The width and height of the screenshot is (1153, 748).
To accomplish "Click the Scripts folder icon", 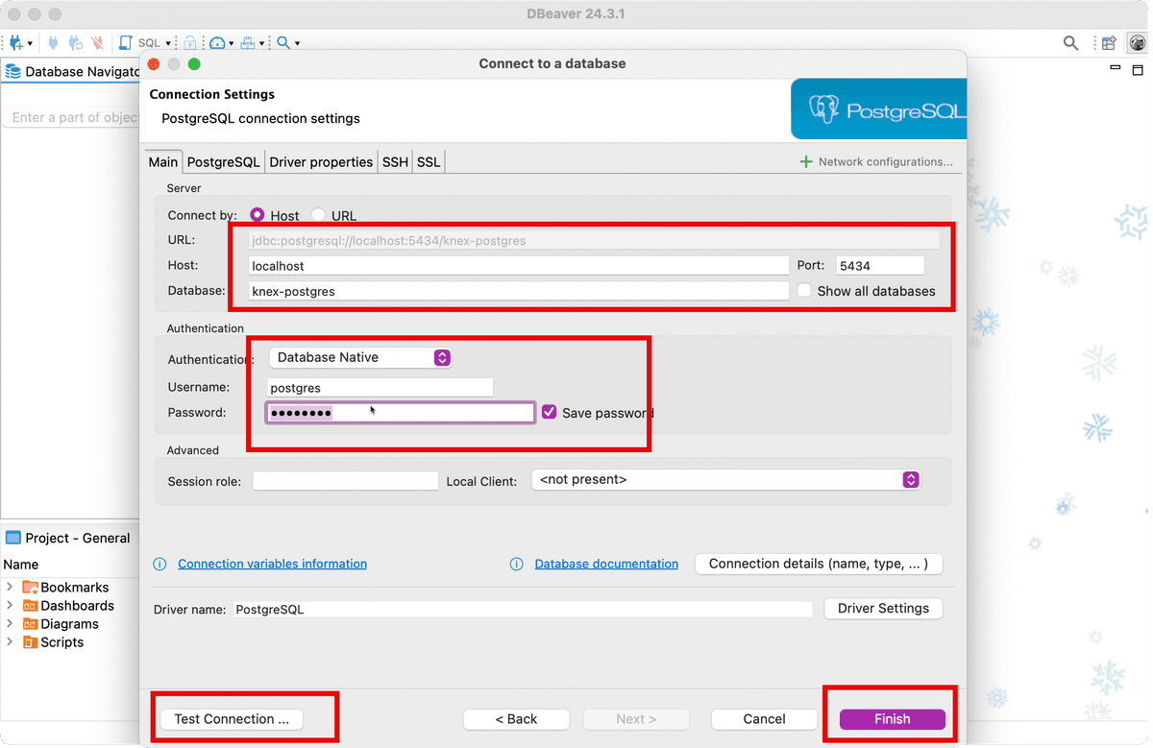I will [x=31, y=642].
